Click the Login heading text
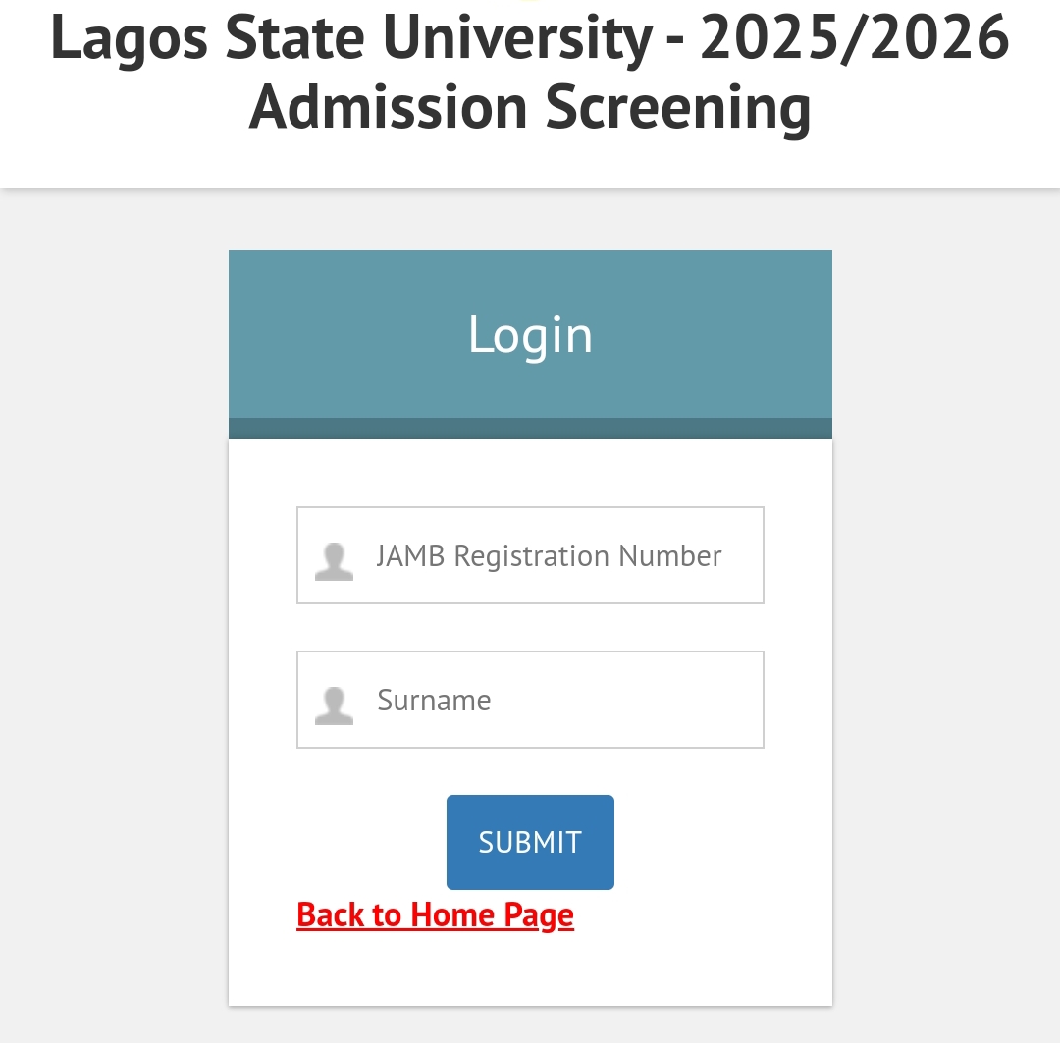 tap(531, 336)
